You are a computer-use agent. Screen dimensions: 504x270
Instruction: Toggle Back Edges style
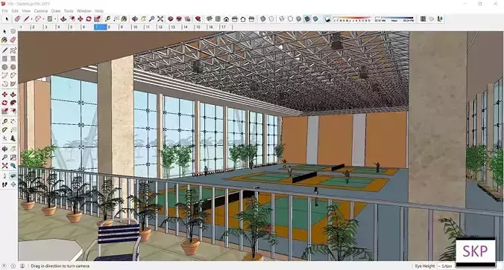pyautogui.click(x=271, y=19)
